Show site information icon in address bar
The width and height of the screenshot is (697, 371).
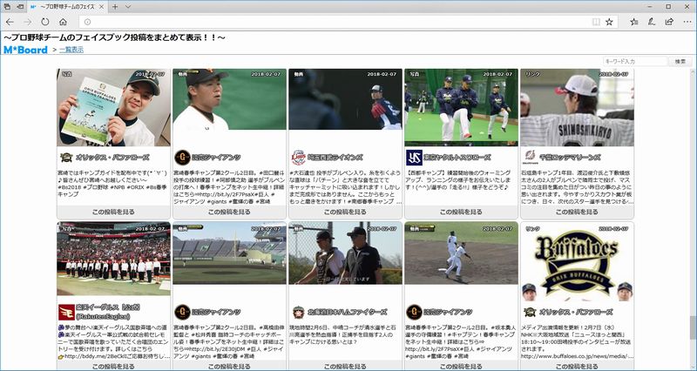click(88, 22)
